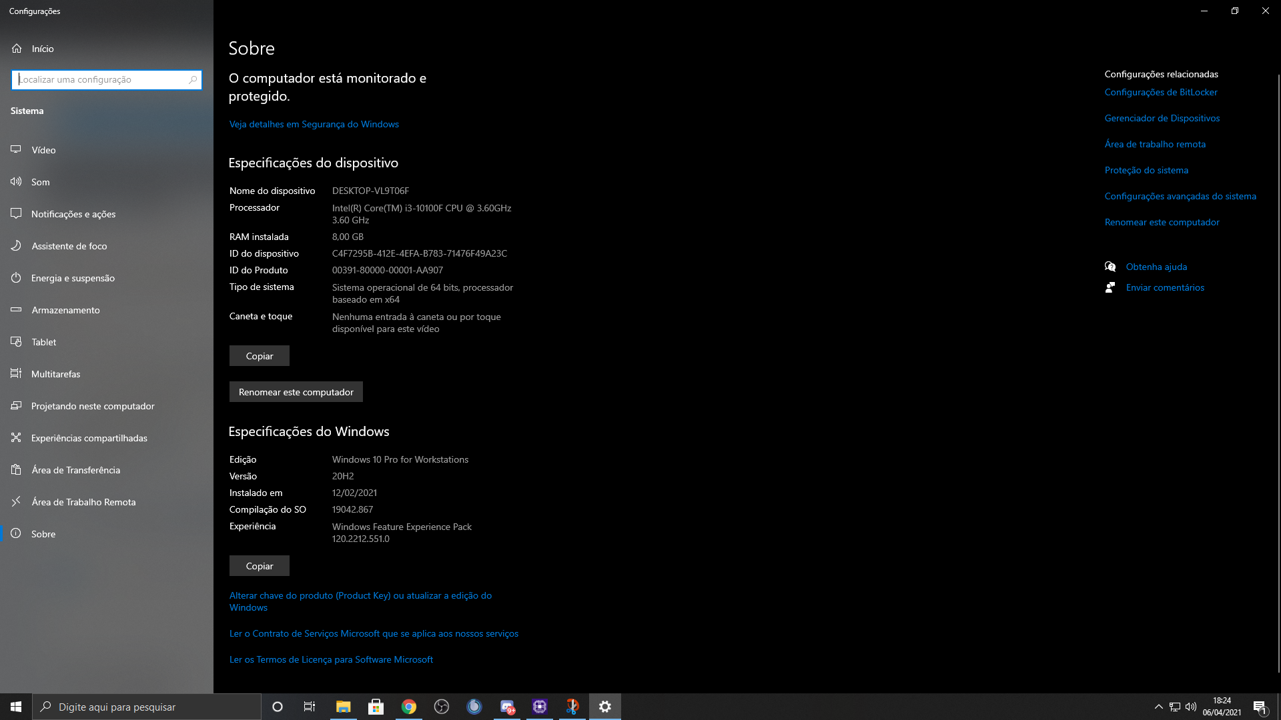The image size is (1281, 720).
Task: Click Renomear este computador related link
Action: point(1162,223)
